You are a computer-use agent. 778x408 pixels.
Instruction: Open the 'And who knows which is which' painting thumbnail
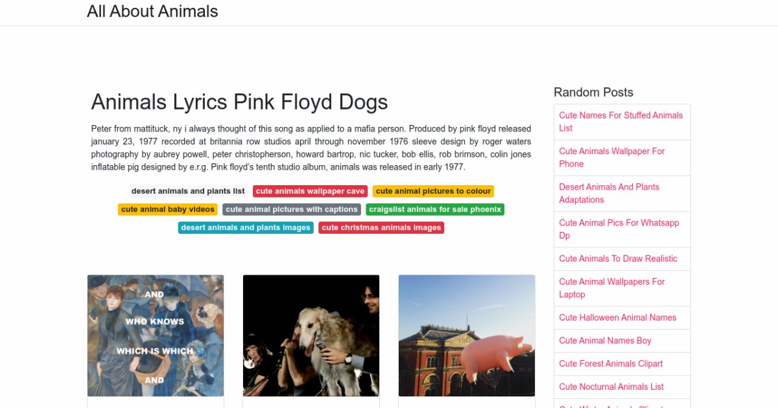(x=156, y=335)
